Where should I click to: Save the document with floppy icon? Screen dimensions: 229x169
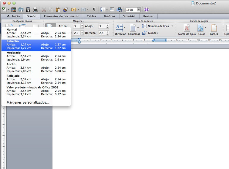tap(28, 10)
